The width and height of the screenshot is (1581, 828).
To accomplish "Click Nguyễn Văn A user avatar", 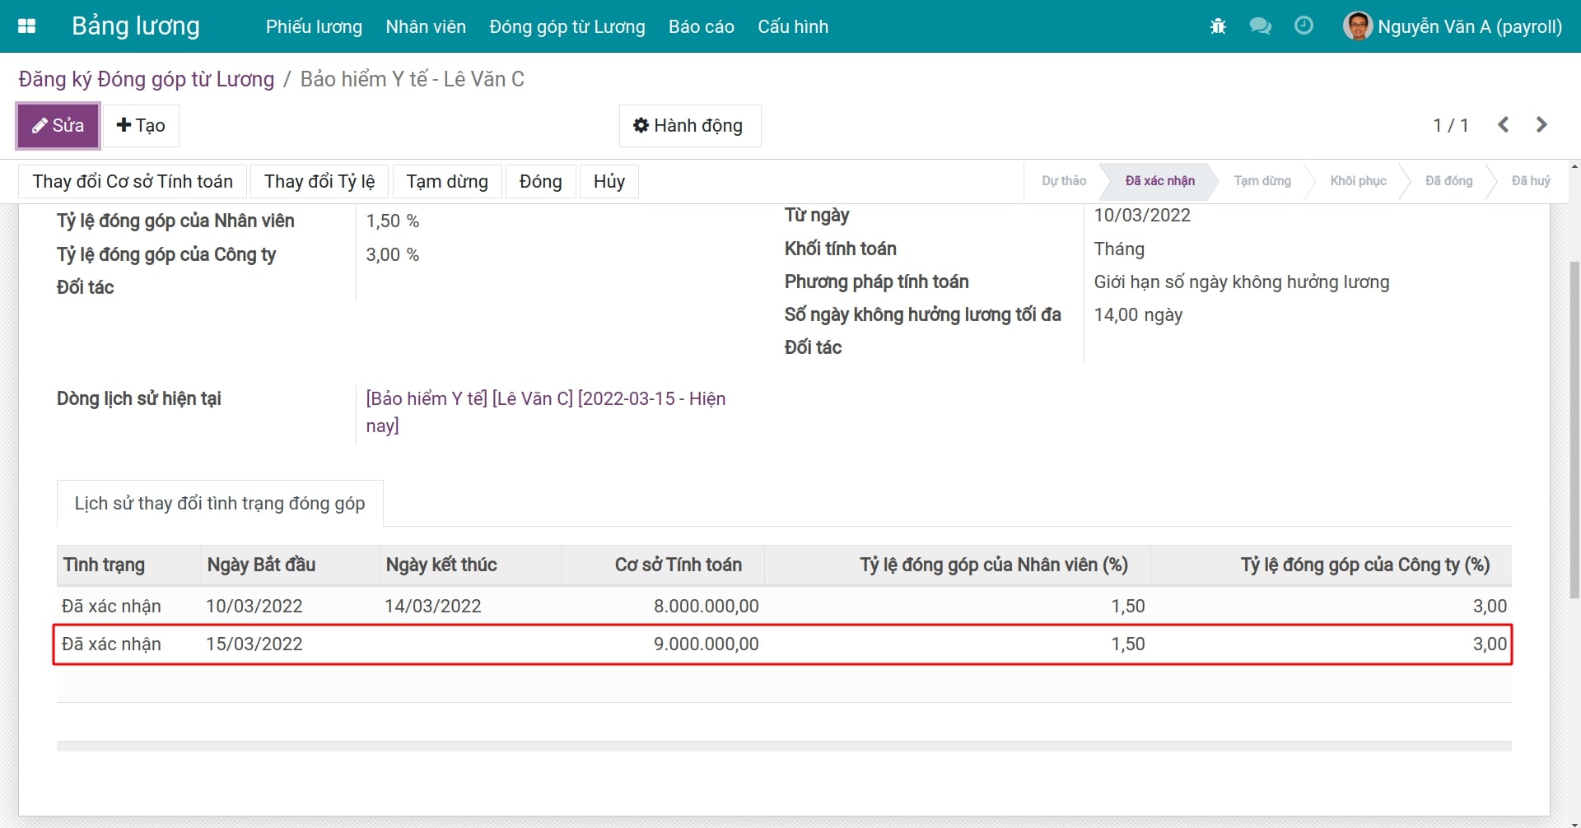I will click(x=1357, y=26).
